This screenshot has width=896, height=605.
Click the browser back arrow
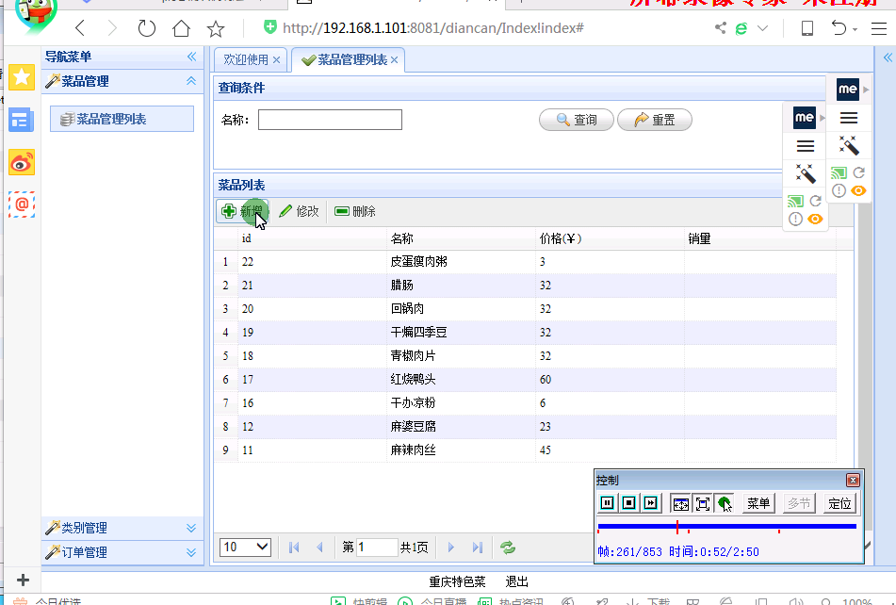80,28
